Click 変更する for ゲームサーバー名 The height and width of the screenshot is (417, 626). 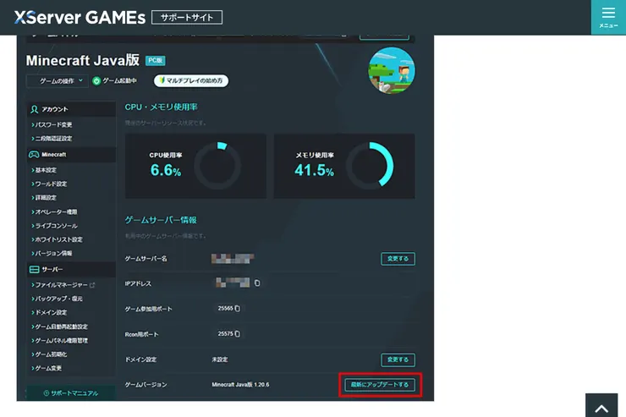click(x=398, y=259)
